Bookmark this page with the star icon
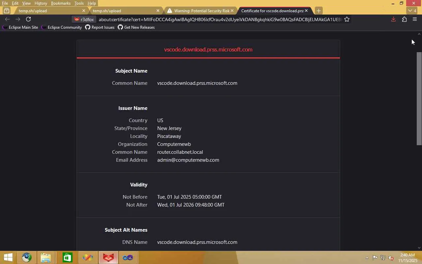 pos(347,19)
